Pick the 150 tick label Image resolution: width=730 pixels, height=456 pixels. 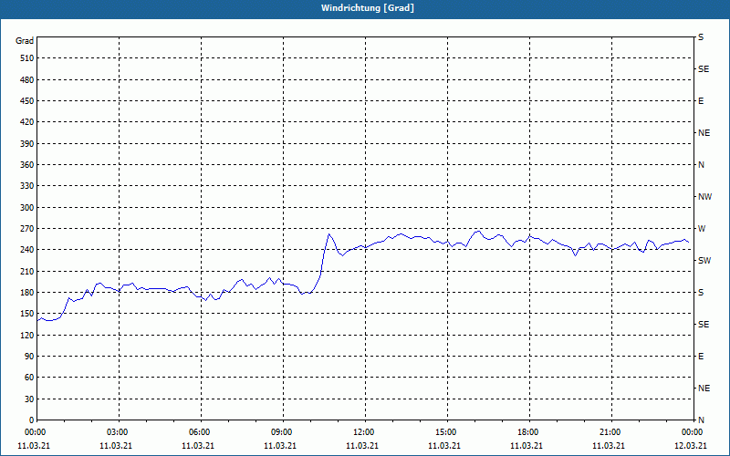(27, 314)
